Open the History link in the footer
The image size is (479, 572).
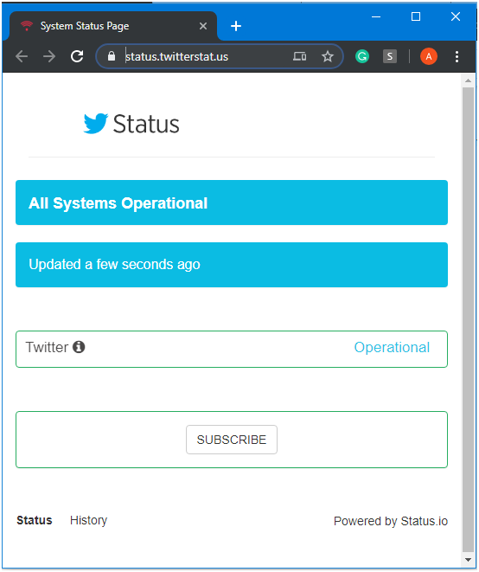88,520
